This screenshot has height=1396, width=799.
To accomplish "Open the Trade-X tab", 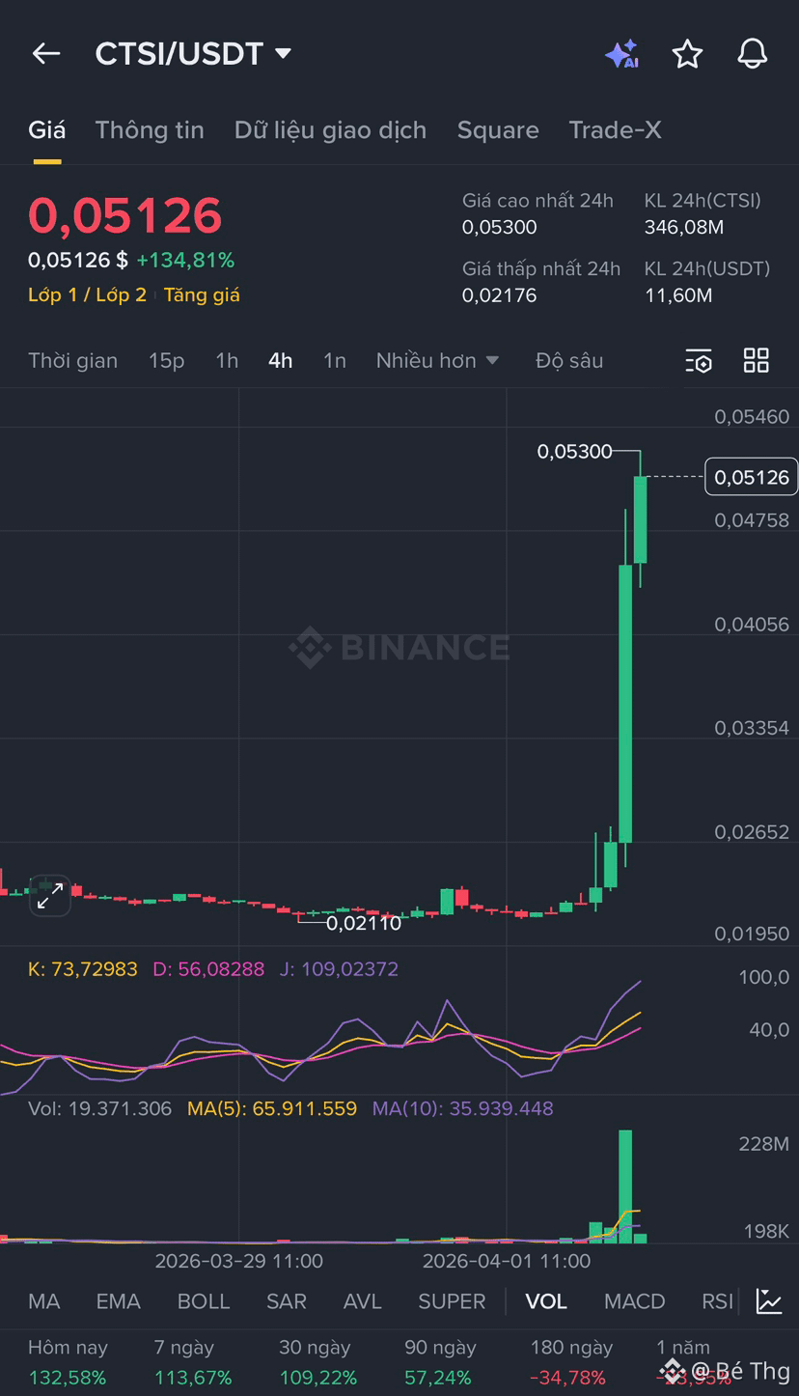I will tap(616, 130).
